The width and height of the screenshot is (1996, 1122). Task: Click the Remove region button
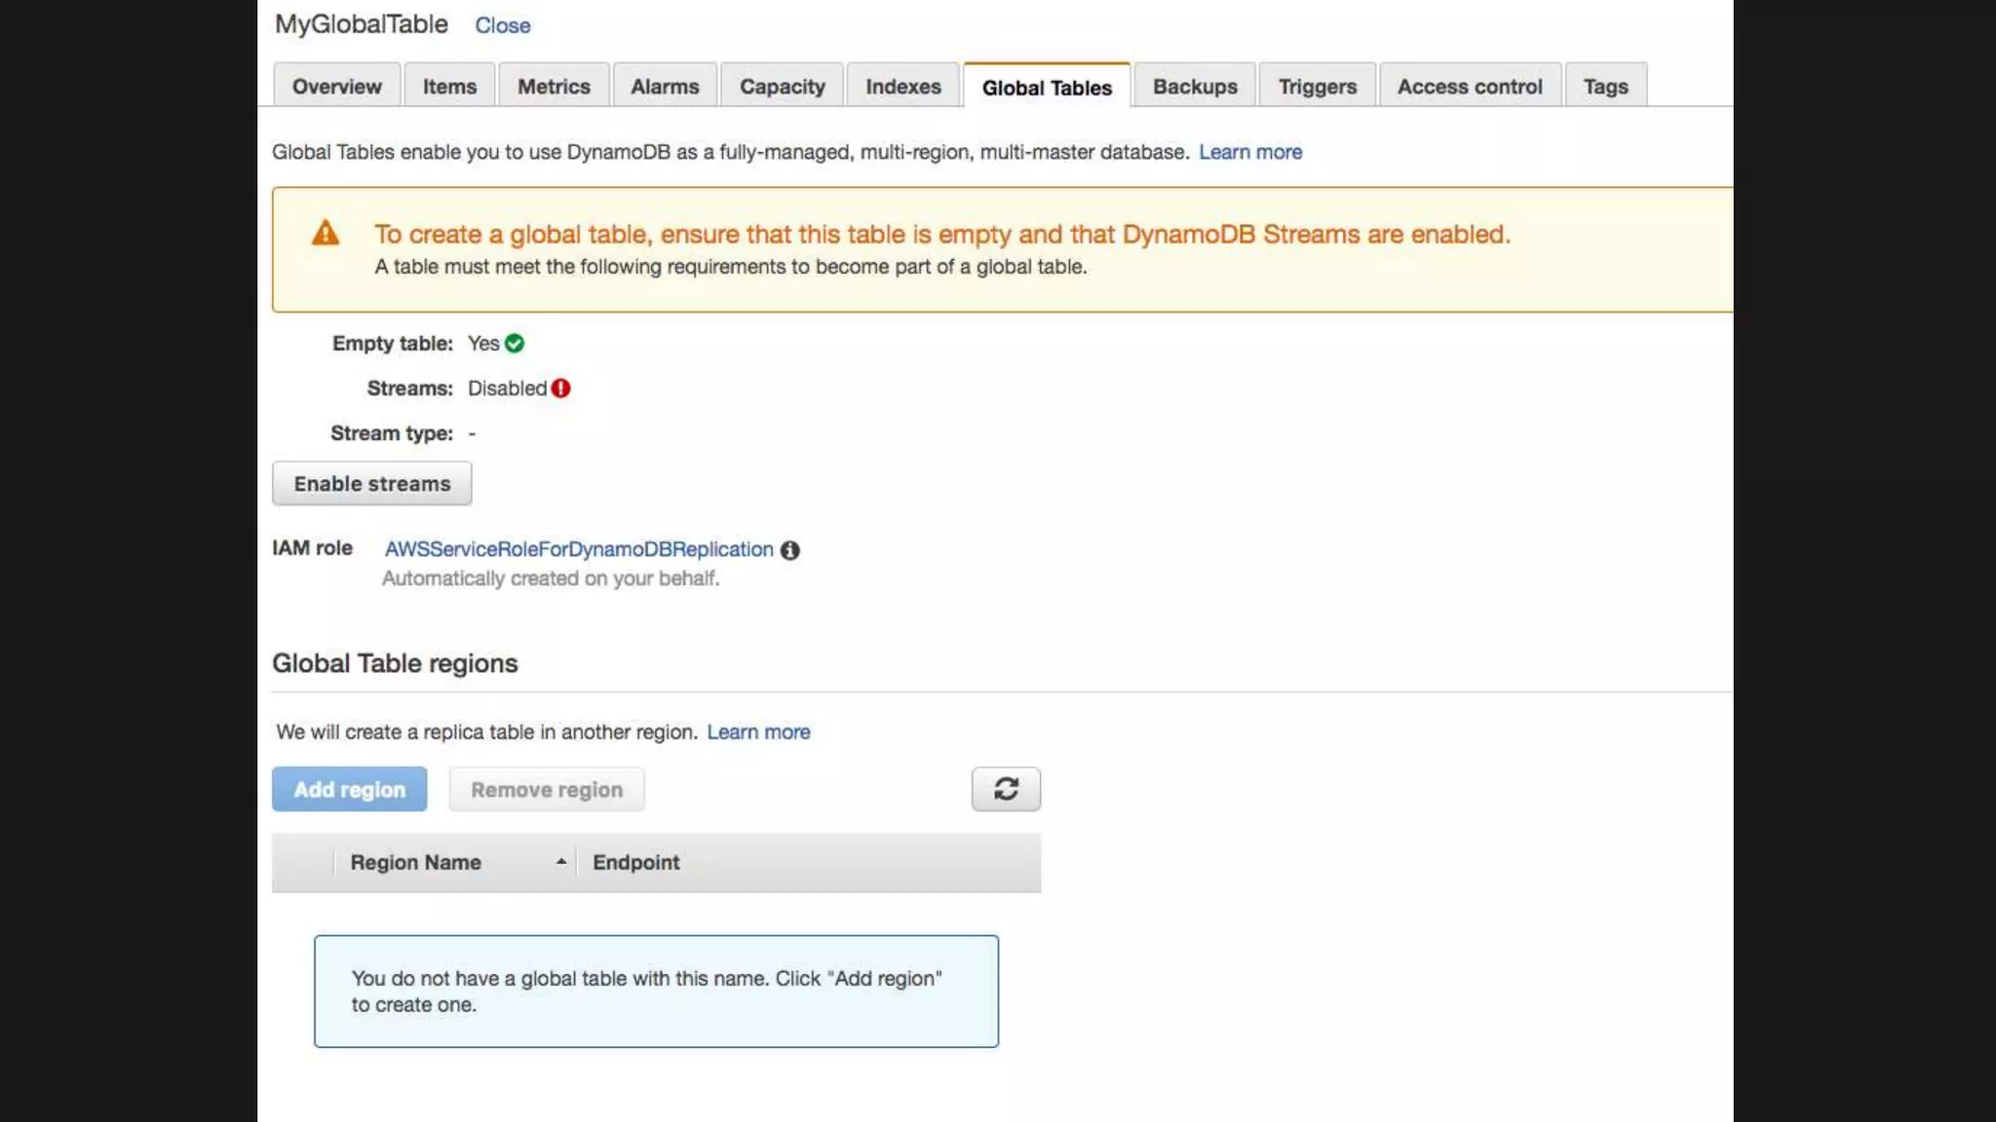[x=546, y=790]
